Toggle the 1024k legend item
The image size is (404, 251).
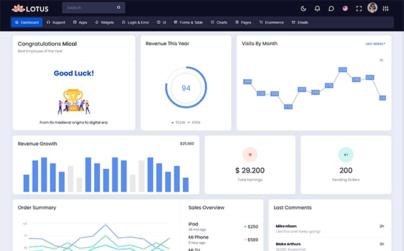coord(180,122)
